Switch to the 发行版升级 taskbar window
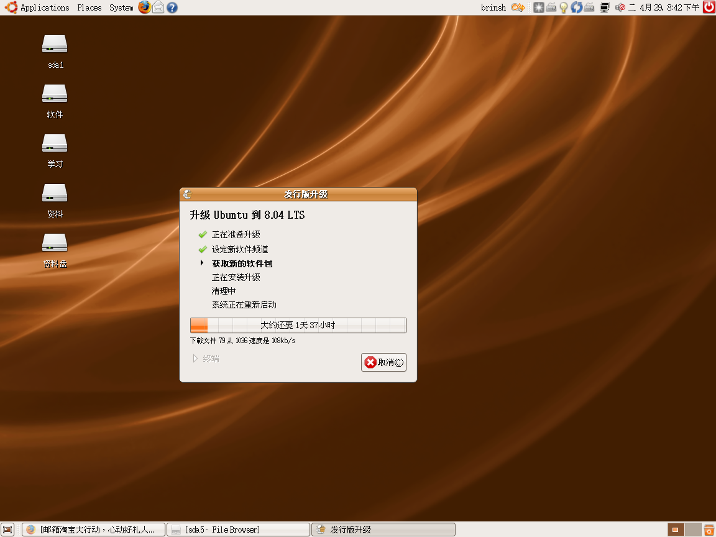Viewport: 716px width, 537px height. tap(383, 530)
